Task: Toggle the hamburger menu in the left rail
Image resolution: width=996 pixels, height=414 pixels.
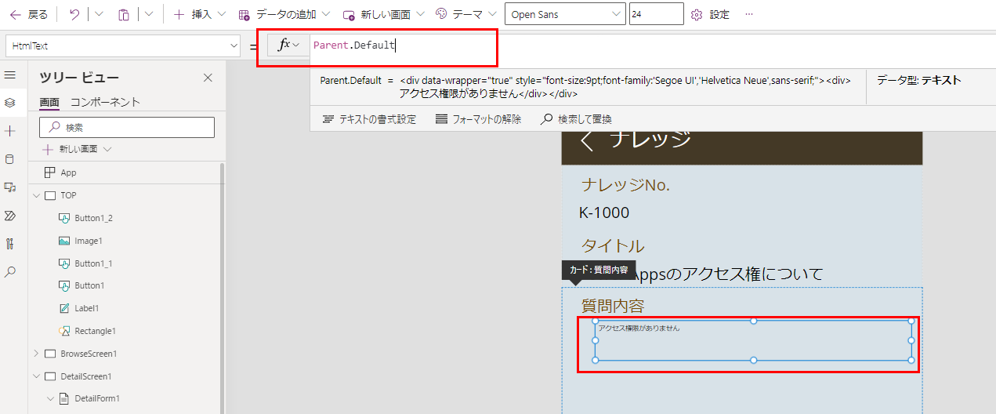Action: pyautogui.click(x=10, y=74)
